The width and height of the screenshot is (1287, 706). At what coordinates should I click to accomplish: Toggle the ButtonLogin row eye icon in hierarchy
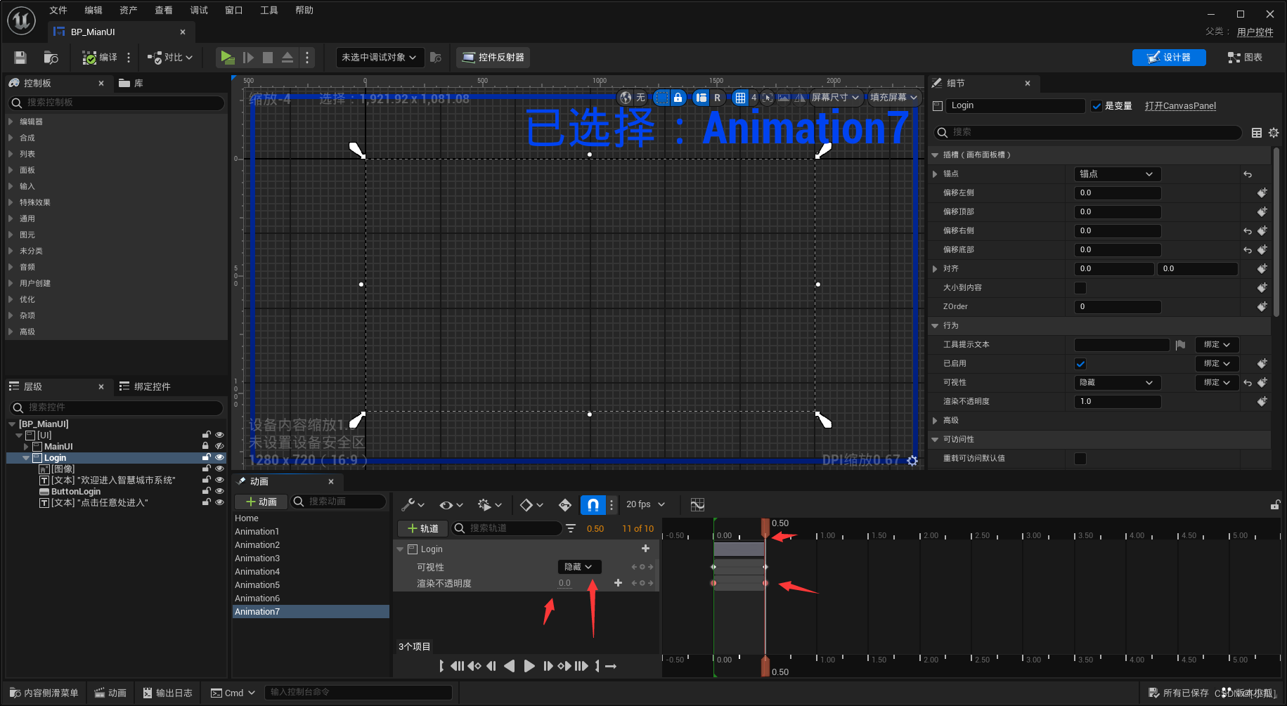pos(219,491)
